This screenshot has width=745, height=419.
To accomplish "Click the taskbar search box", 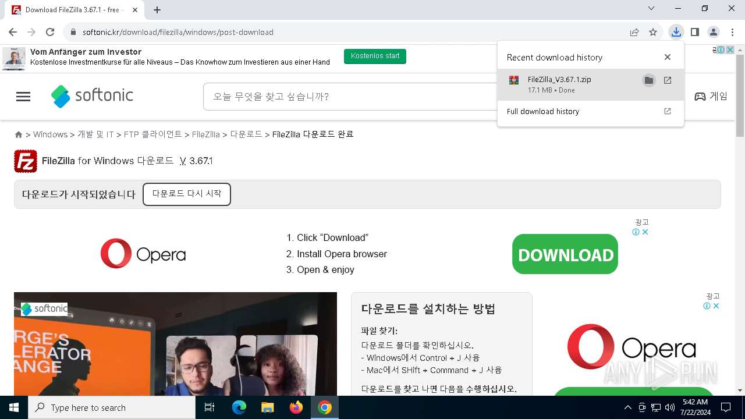I will click(x=112, y=407).
